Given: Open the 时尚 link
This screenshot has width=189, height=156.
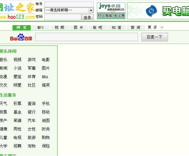Looking at the screenshot, I should 46,129.
